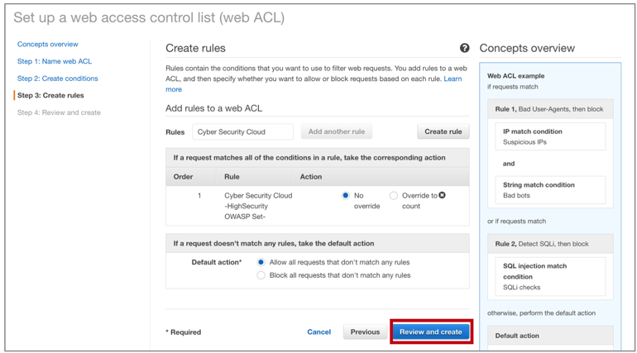Follow the Learn more link
The width and height of the screenshot is (637, 353).
point(452,79)
